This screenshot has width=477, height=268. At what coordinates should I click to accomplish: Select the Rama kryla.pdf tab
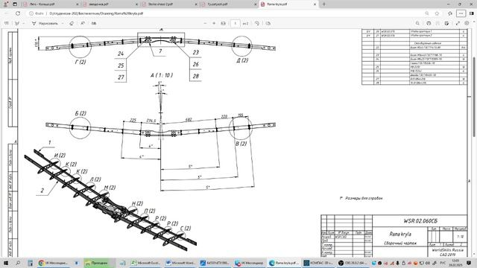click(x=288, y=4)
